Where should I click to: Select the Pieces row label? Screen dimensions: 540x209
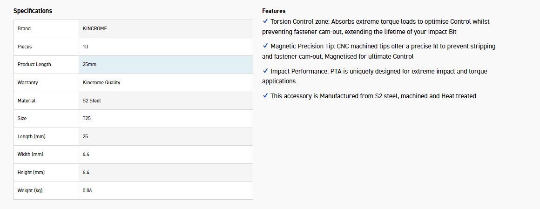click(25, 47)
